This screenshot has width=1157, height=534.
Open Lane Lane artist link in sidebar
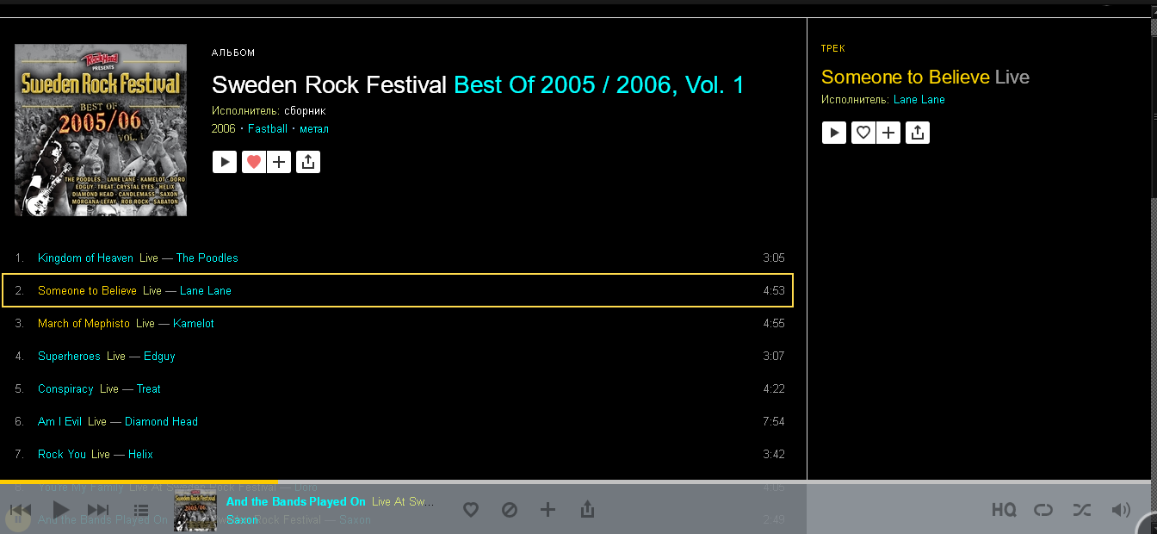[919, 100]
